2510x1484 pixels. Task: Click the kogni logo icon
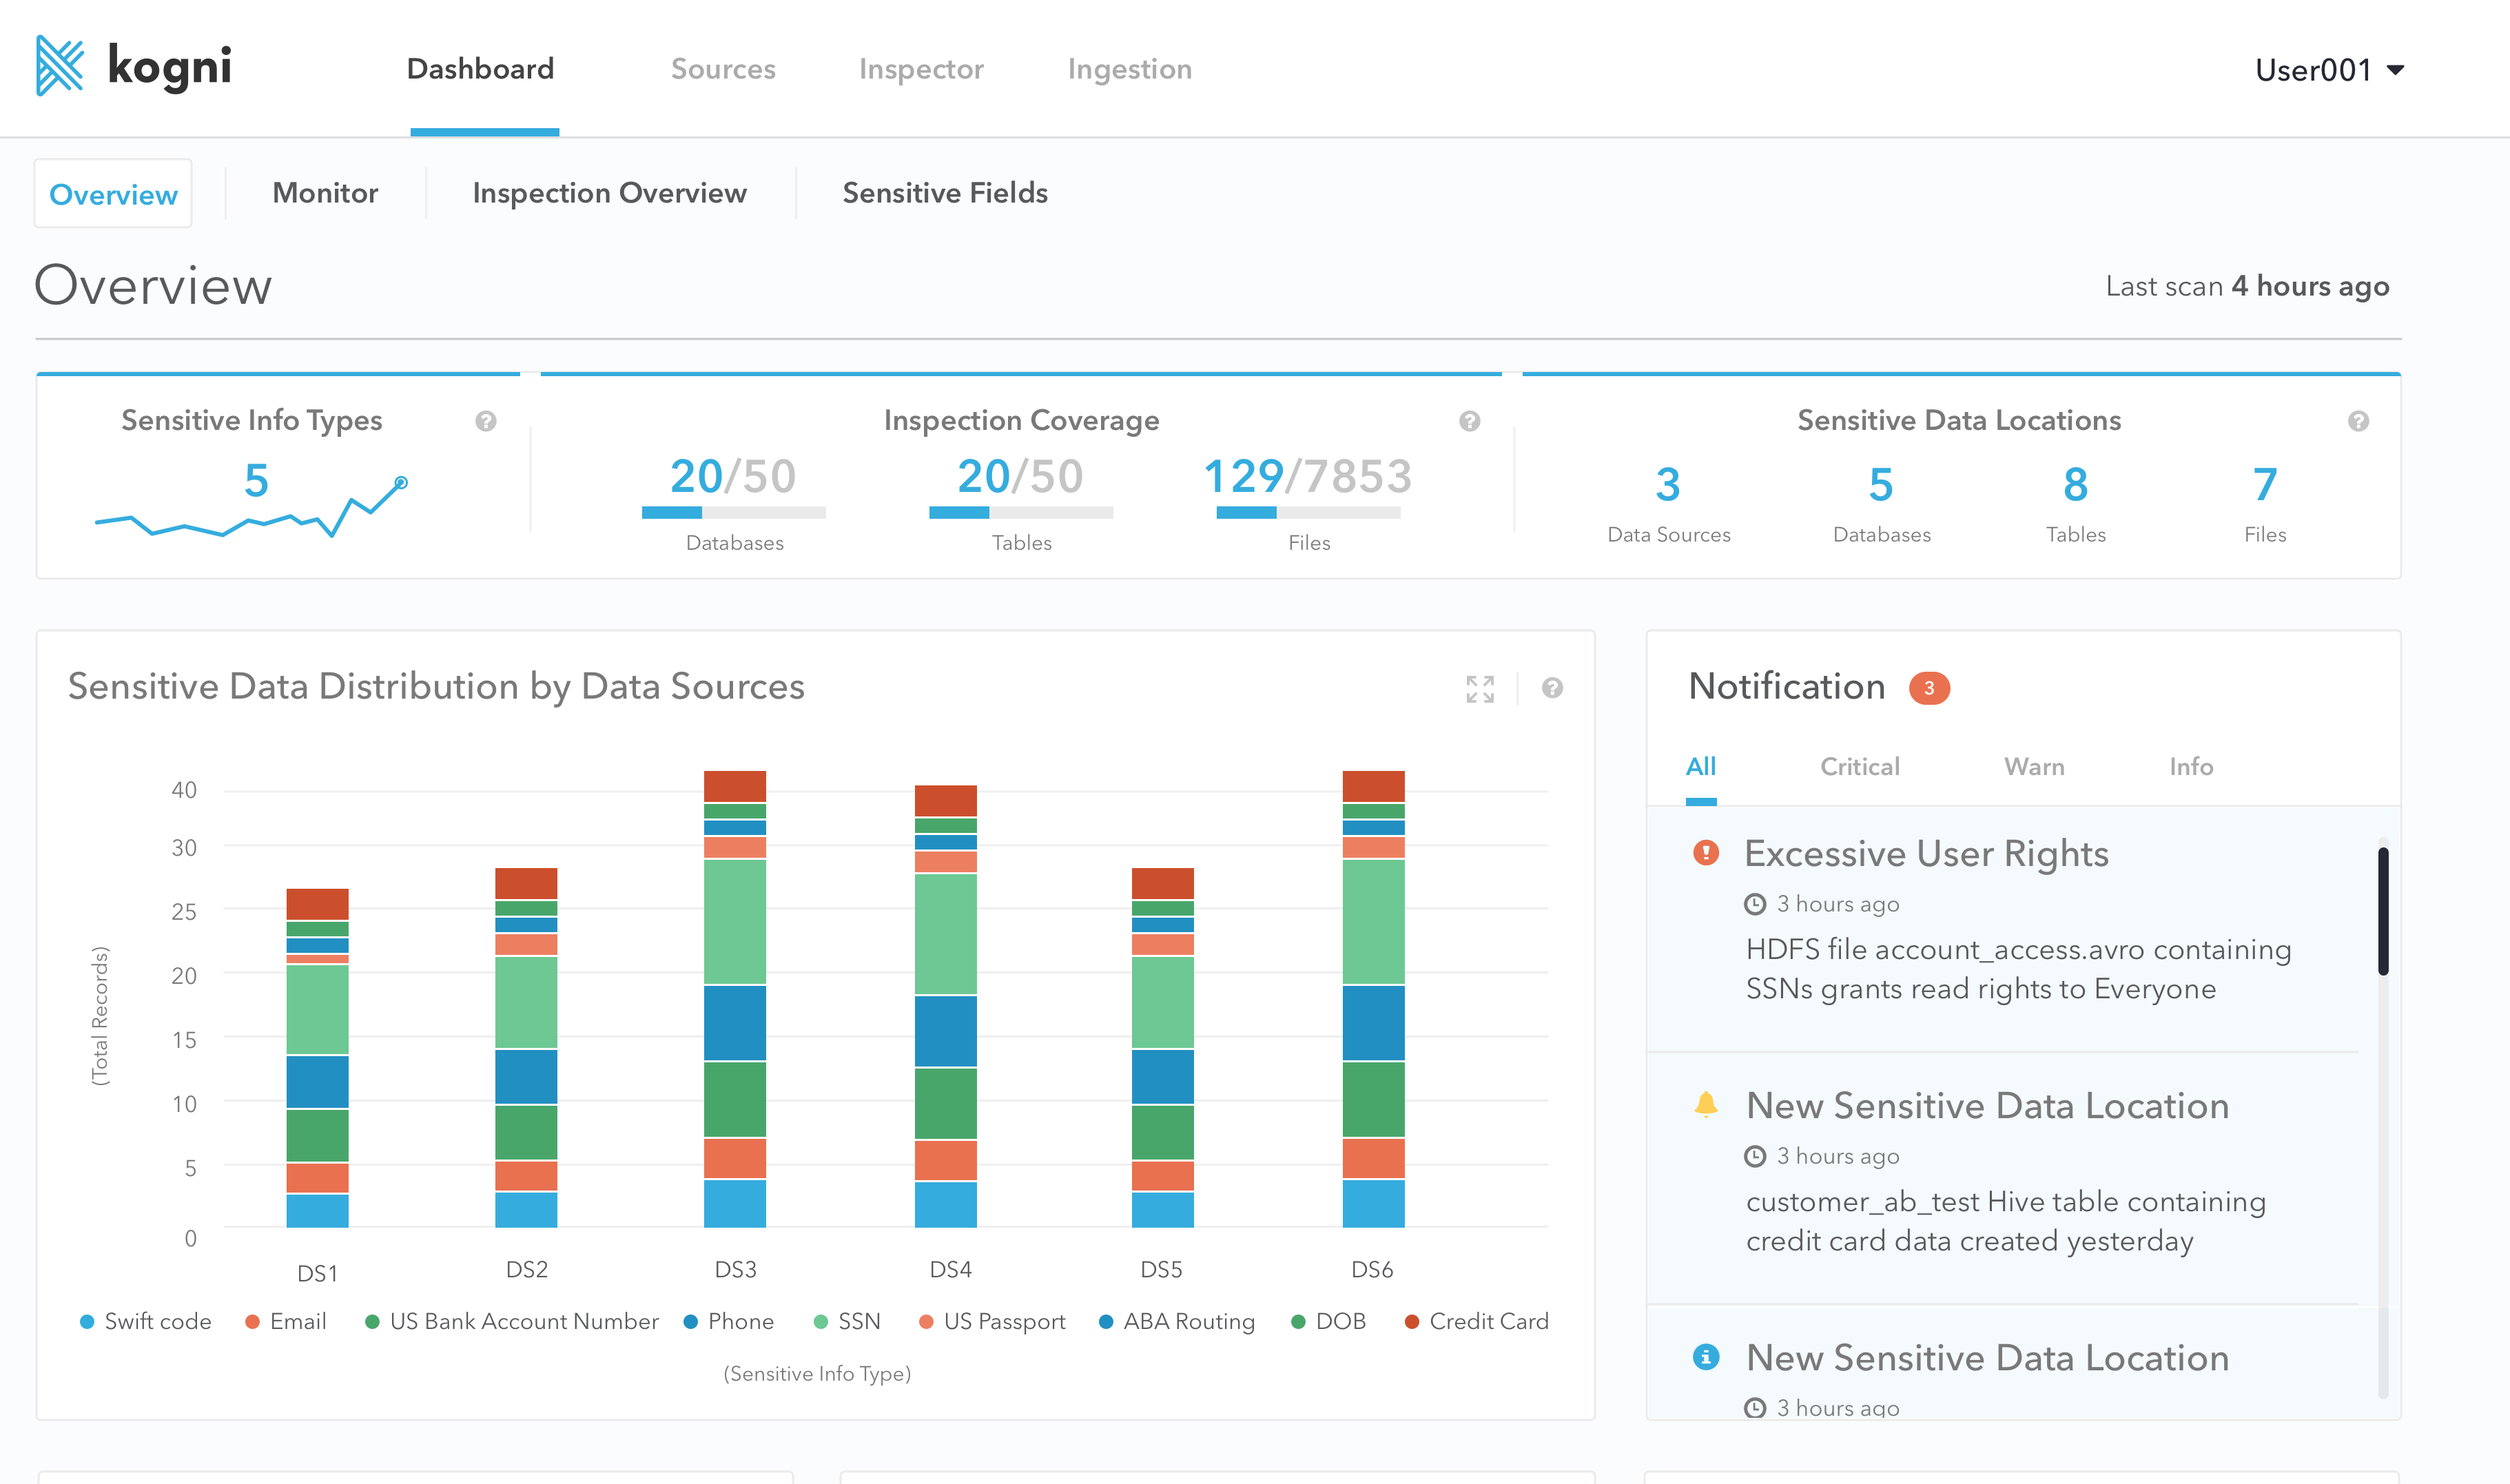60,66
